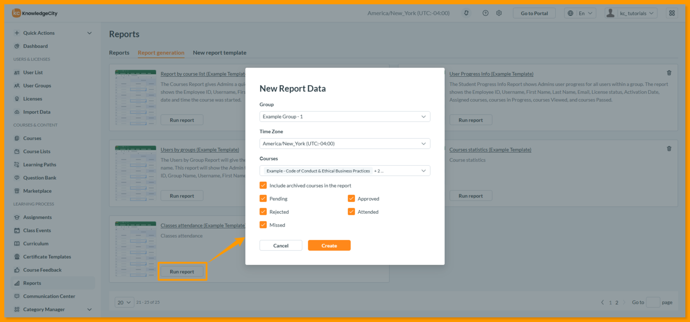Open Licenses in the sidebar
Viewport: 690px width, 322px height.
(32, 99)
